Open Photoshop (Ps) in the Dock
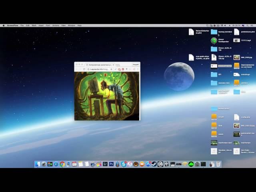Viewport: 256px width, 192px height. click(111, 164)
